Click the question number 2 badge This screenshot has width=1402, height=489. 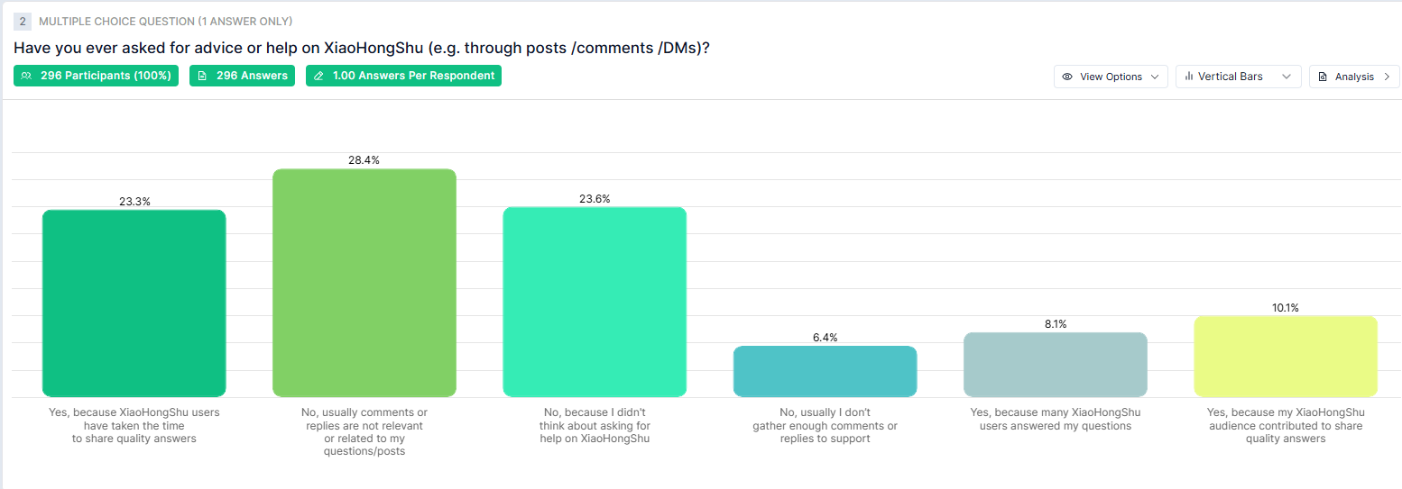click(23, 21)
